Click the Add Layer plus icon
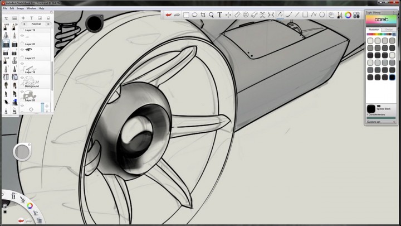The height and width of the screenshot is (226, 401). [x=23, y=18]
